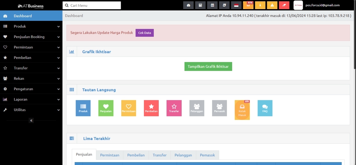356x165 pixels.
Task: Switch to the Pembelian tab
Action: [136, 155]
